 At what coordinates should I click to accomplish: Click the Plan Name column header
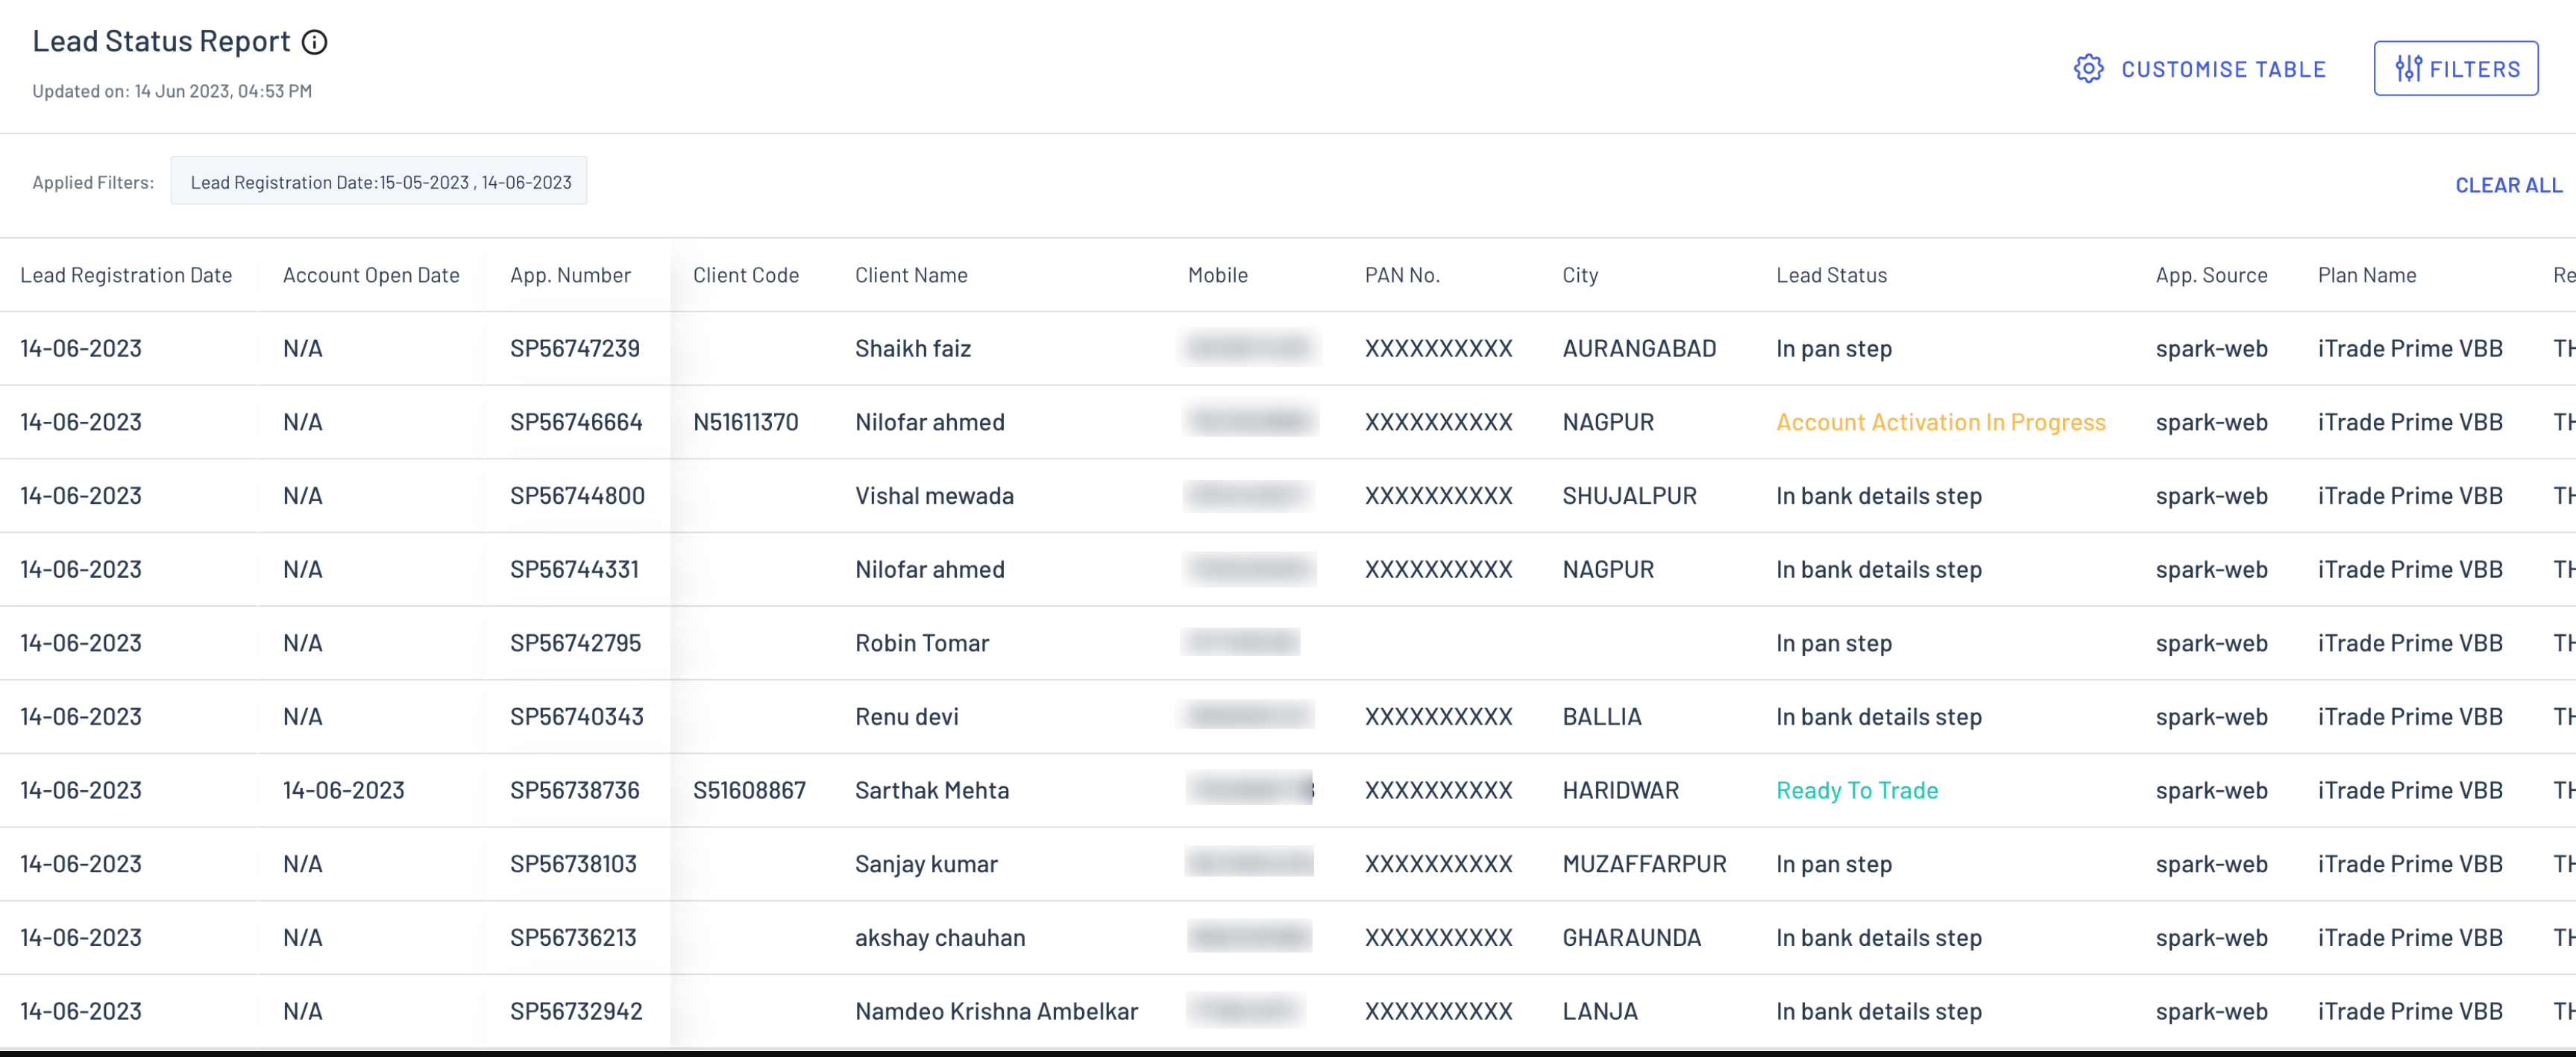point(2367,275)
